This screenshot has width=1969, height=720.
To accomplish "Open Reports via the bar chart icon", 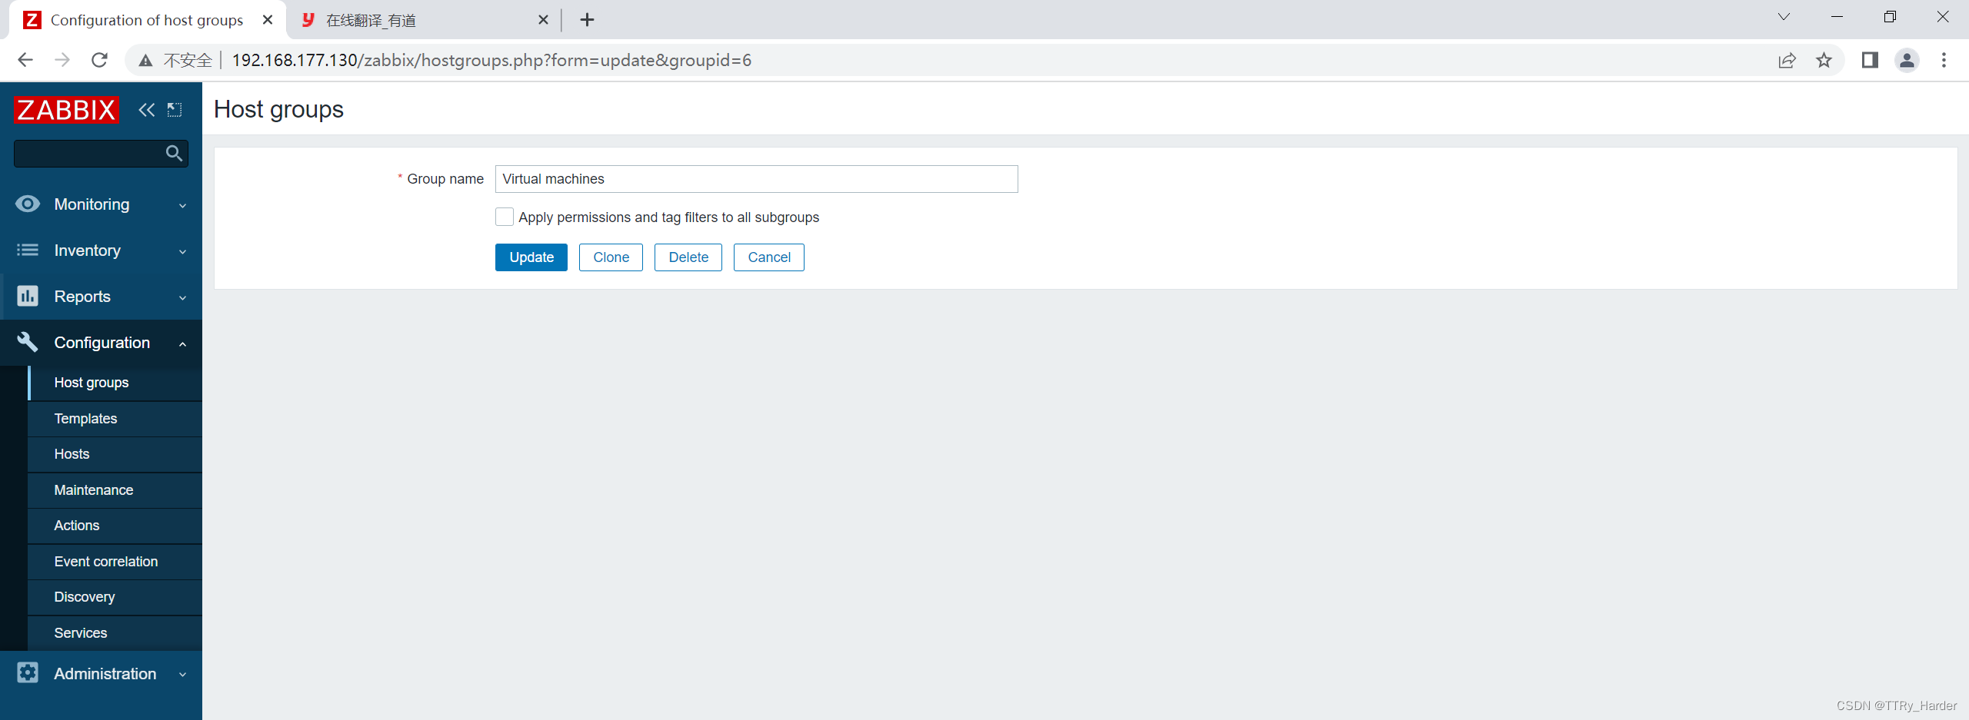I will [27, 296].
